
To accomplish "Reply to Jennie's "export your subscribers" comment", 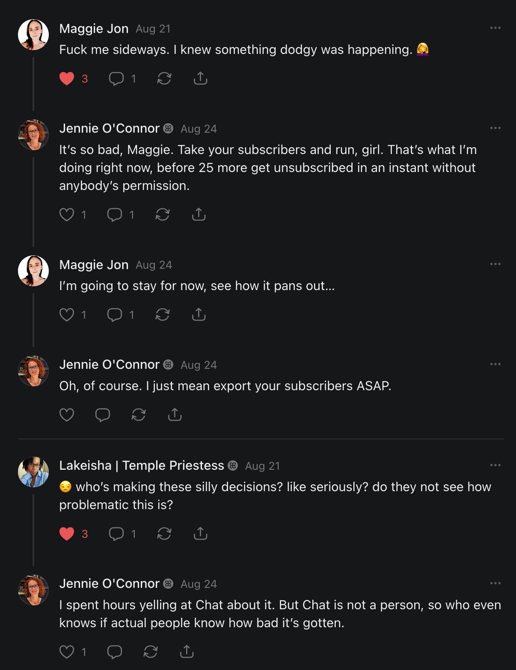I will click(x=103, y=415).
